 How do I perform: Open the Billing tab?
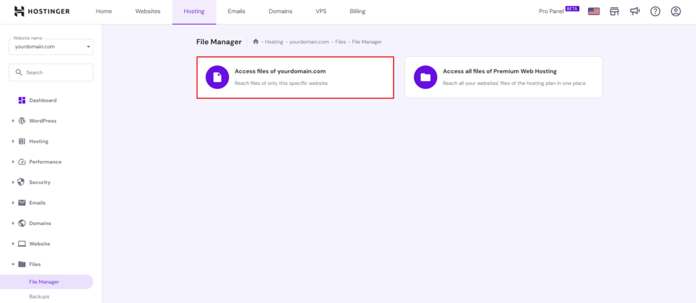click(x=357, y=12)
